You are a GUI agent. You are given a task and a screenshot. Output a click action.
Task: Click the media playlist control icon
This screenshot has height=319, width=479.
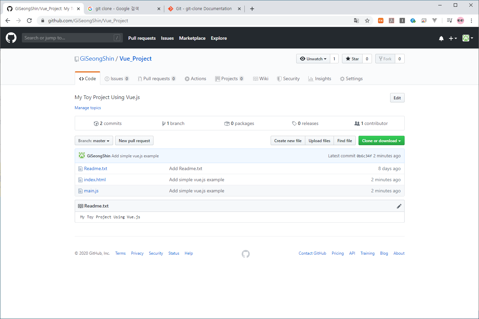click(x=449, y=21)
